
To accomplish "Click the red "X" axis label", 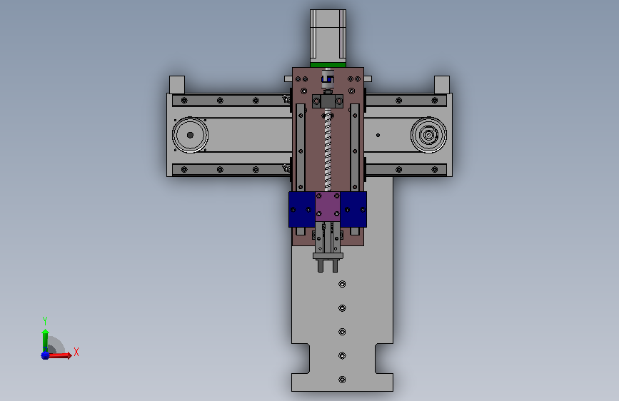I will point(76,352).
